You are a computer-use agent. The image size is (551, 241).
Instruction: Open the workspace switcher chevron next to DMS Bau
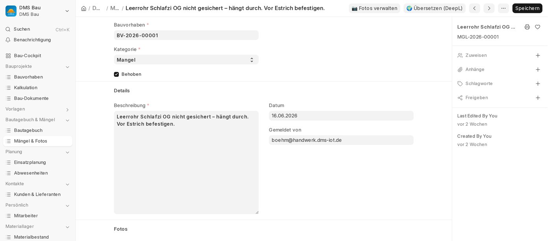67,11
